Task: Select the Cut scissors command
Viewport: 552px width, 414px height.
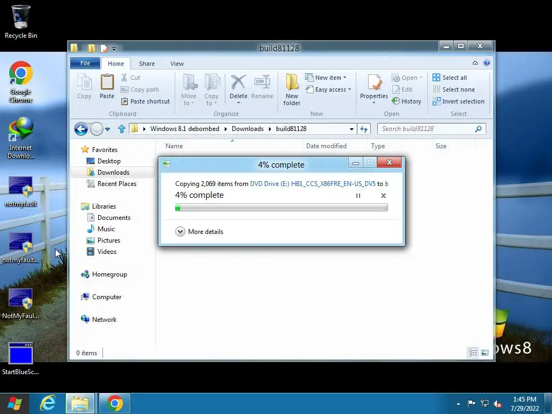Action: tap(130, 78)
